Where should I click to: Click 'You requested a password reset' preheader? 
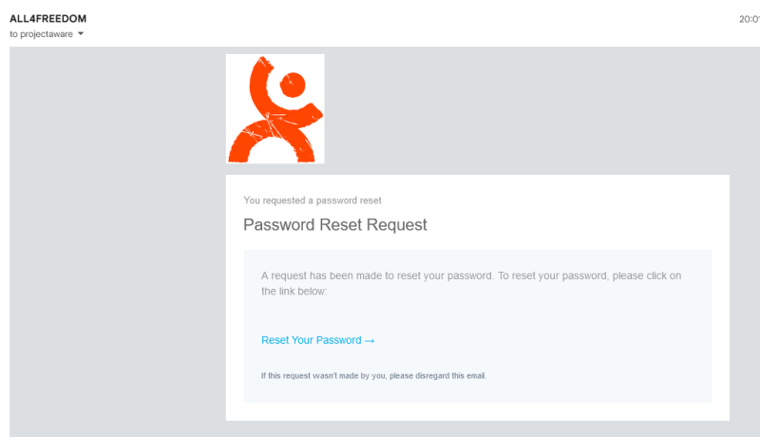pos(313,200)
